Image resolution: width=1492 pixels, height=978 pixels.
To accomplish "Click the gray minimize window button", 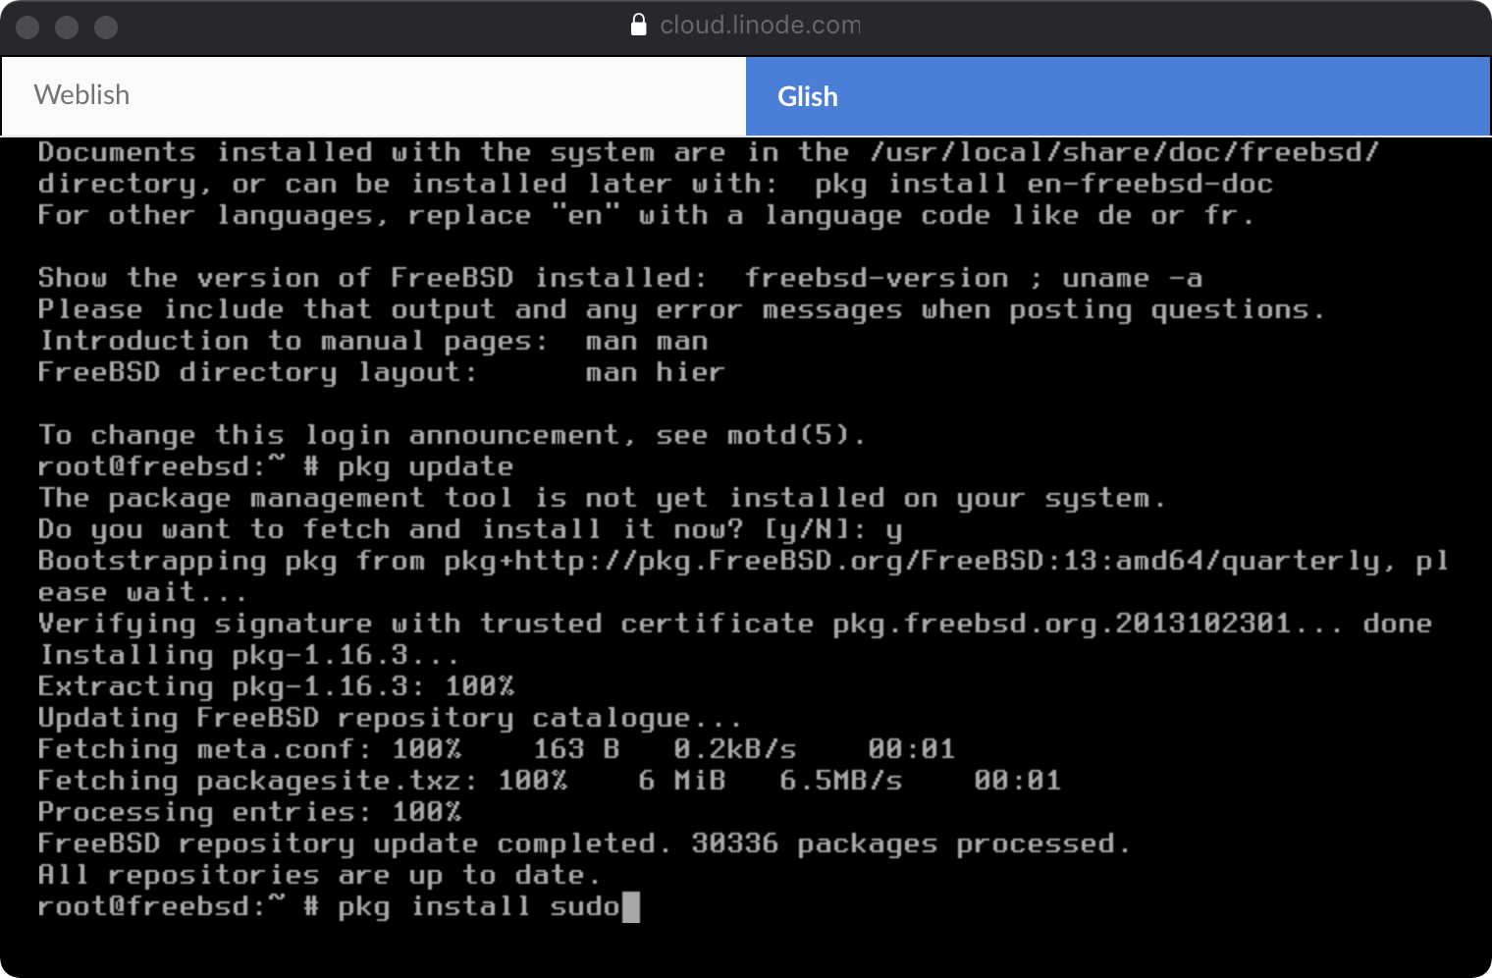I will (x=67, y=27).
